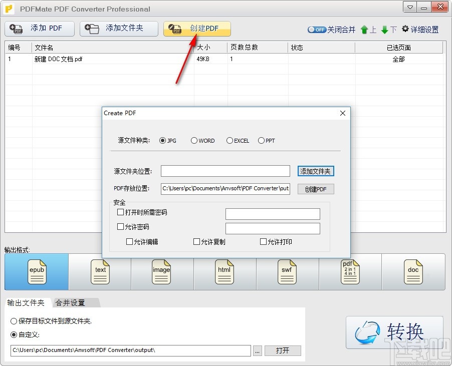452x366 pixels.
Task: Click the Add Folder (添加文件夹) toolbar button
Action: tap(119, 29)
